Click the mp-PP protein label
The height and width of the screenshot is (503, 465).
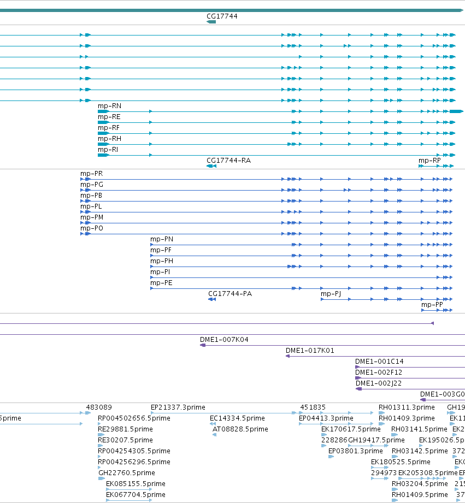point(432,304)
